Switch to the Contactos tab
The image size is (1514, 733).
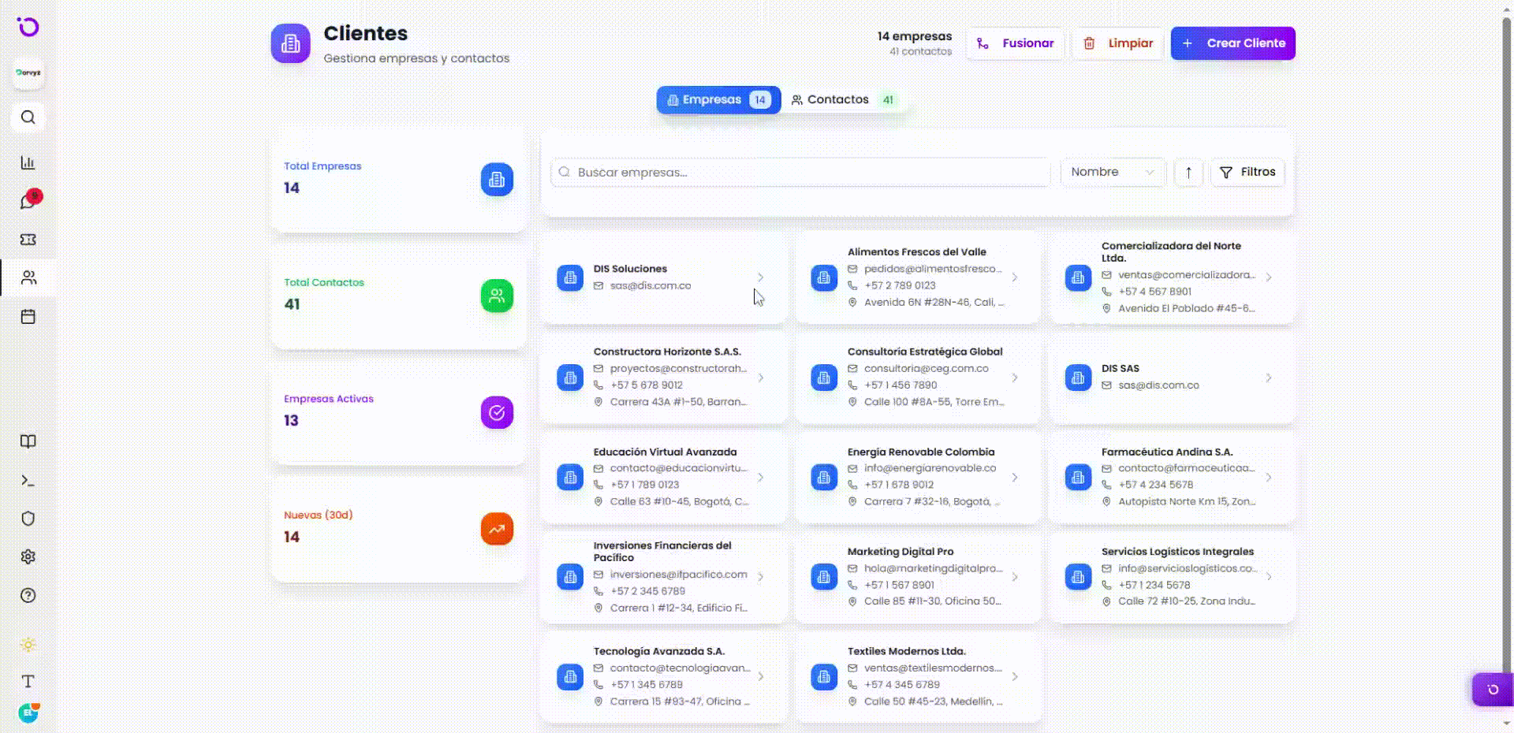(843, 100)
